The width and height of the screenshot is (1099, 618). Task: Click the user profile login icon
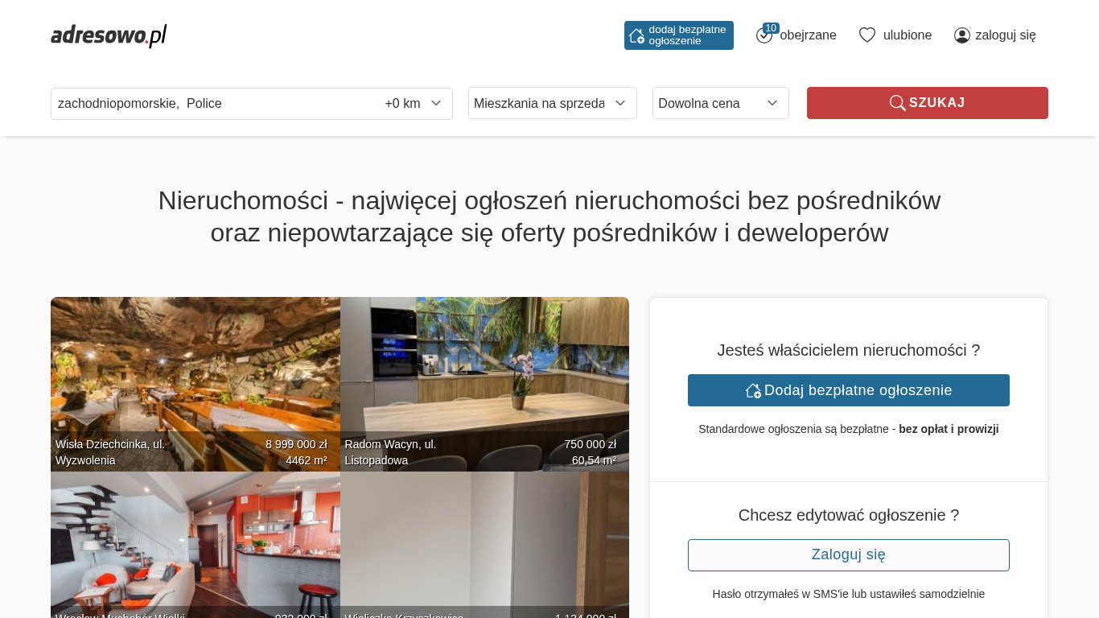pyautogui.click(x=961, y=35)
